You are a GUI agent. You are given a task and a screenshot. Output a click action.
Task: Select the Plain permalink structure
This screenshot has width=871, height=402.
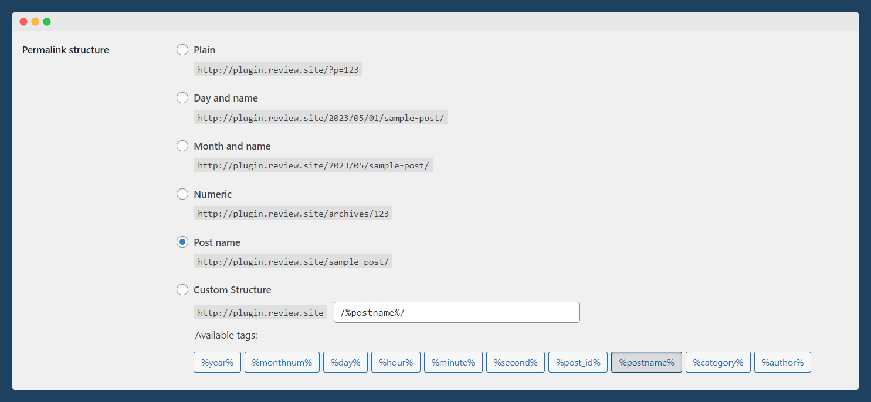pos(182,49)
